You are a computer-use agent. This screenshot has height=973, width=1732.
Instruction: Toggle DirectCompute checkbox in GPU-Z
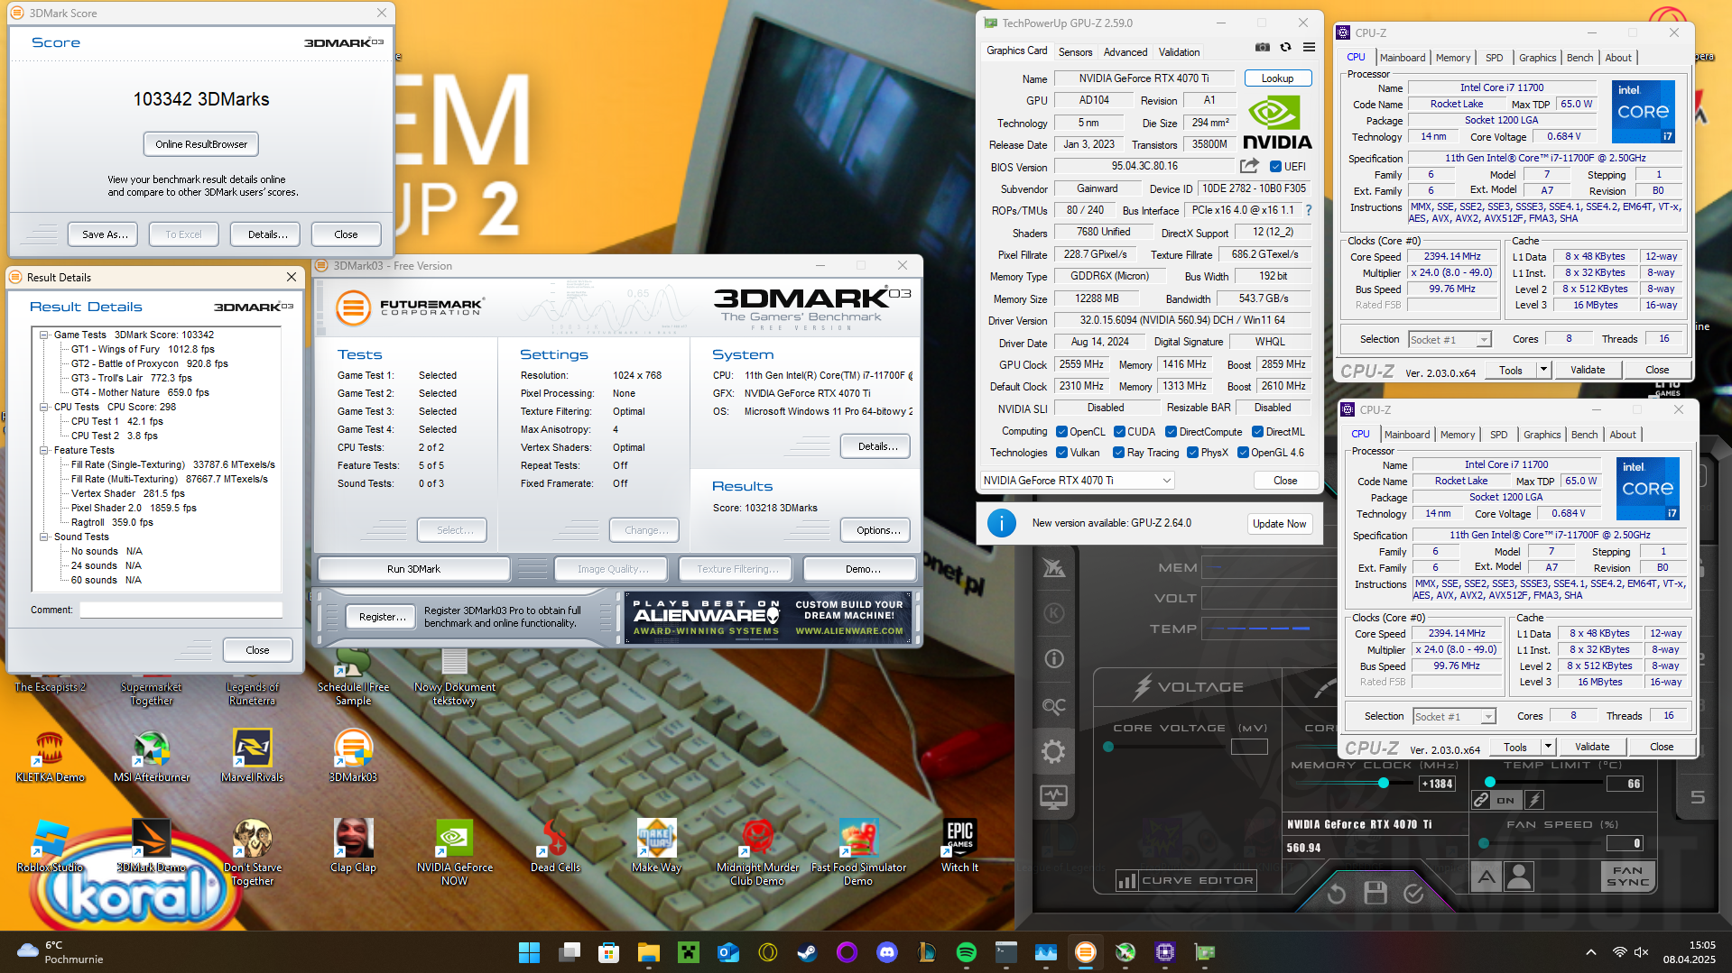pyautogui.click(x=1171, y=432)
